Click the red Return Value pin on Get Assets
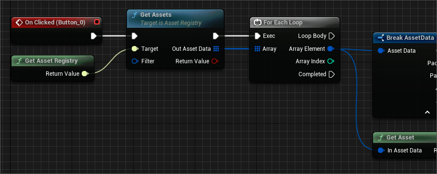The width and height of the screenshot is (437, 174). [x=215, y=61]
